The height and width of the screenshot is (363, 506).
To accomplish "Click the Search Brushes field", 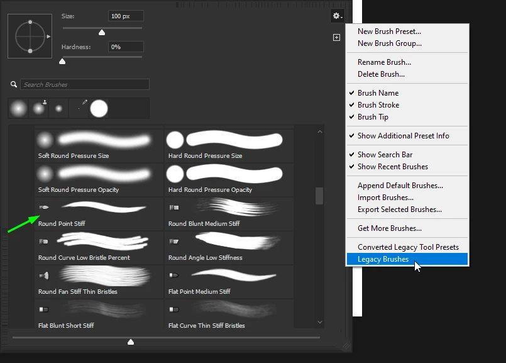I will coord(85,84).
